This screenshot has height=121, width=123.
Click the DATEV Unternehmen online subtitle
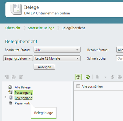pos(47,13)
